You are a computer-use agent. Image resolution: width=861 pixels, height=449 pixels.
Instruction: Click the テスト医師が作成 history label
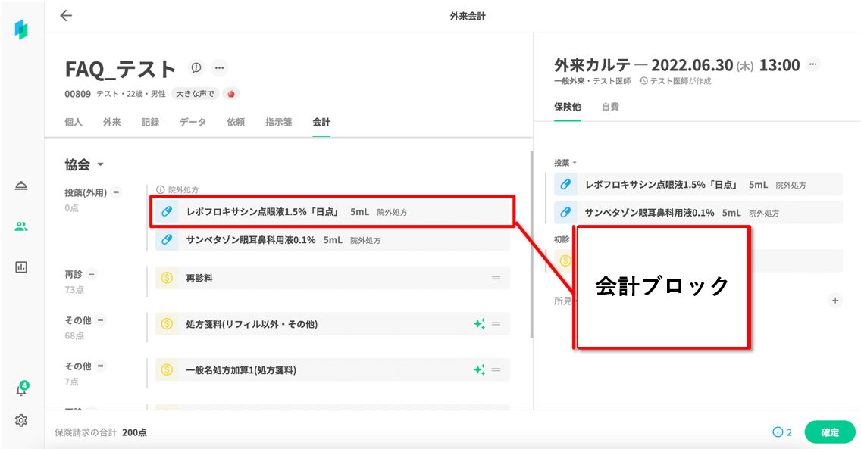pos(675,81)
